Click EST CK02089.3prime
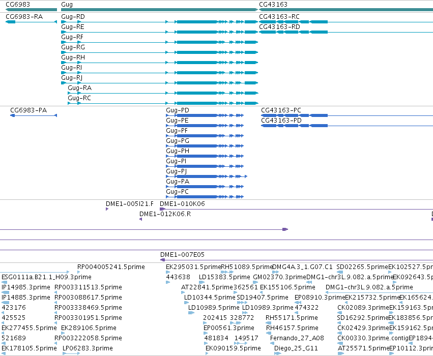Screen dimensions: 433x356 pyautogui.click(x=363, y=308)
